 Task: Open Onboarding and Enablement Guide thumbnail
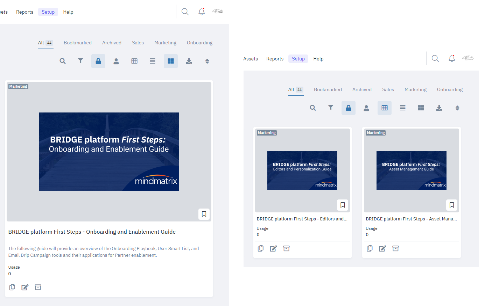pos(109,152)
